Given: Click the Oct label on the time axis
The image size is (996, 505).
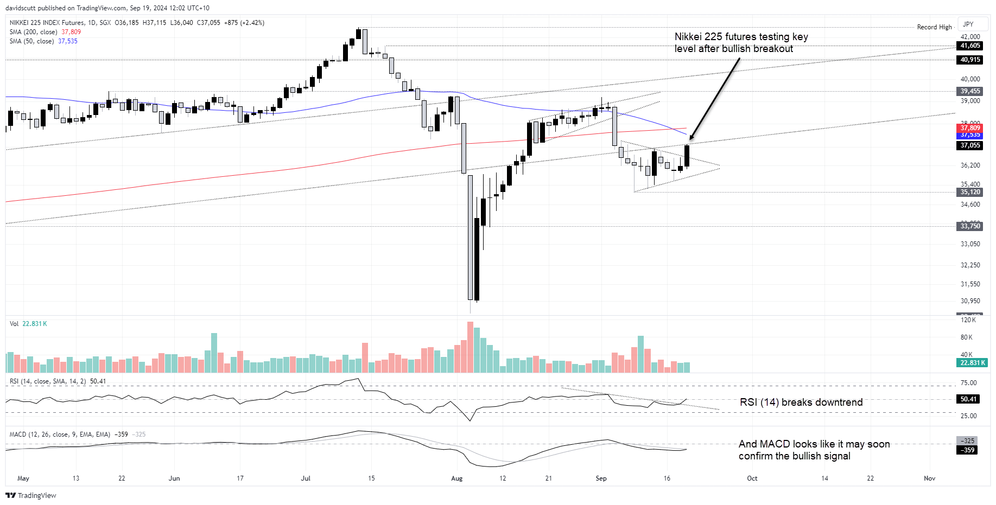Looking at the screenshot, I should tap(752, 478).
